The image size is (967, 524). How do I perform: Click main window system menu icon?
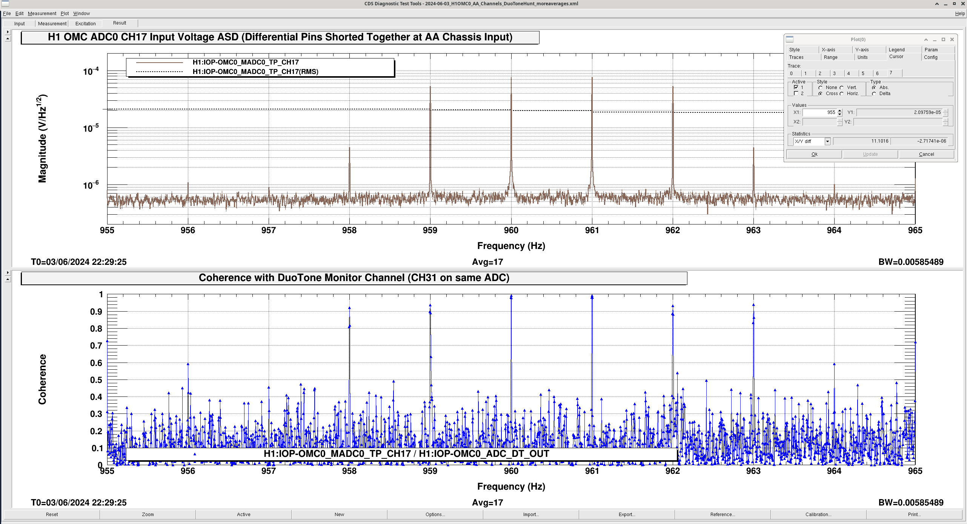tap(5, 4)
